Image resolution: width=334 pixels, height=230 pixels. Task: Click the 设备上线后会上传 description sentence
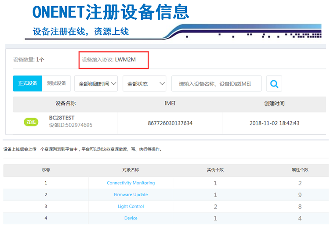[83, 149]
